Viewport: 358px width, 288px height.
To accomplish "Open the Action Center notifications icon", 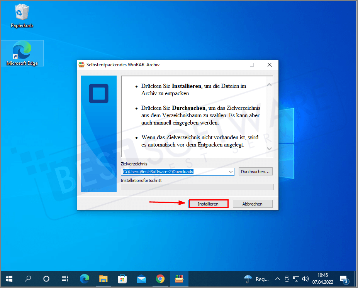I will tap(343, 279).
